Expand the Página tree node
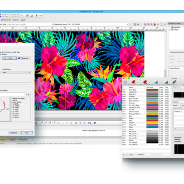184x184 pixels. (170, 30)
